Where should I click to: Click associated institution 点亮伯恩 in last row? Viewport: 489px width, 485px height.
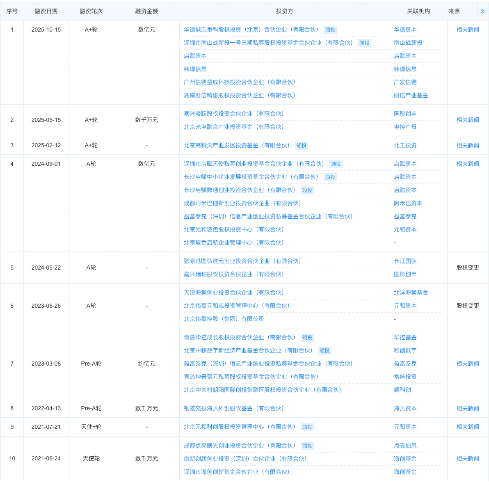(404, 446)
